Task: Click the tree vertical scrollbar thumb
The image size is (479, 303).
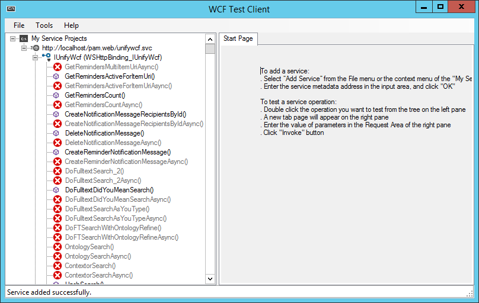Action: coord(210,49)
